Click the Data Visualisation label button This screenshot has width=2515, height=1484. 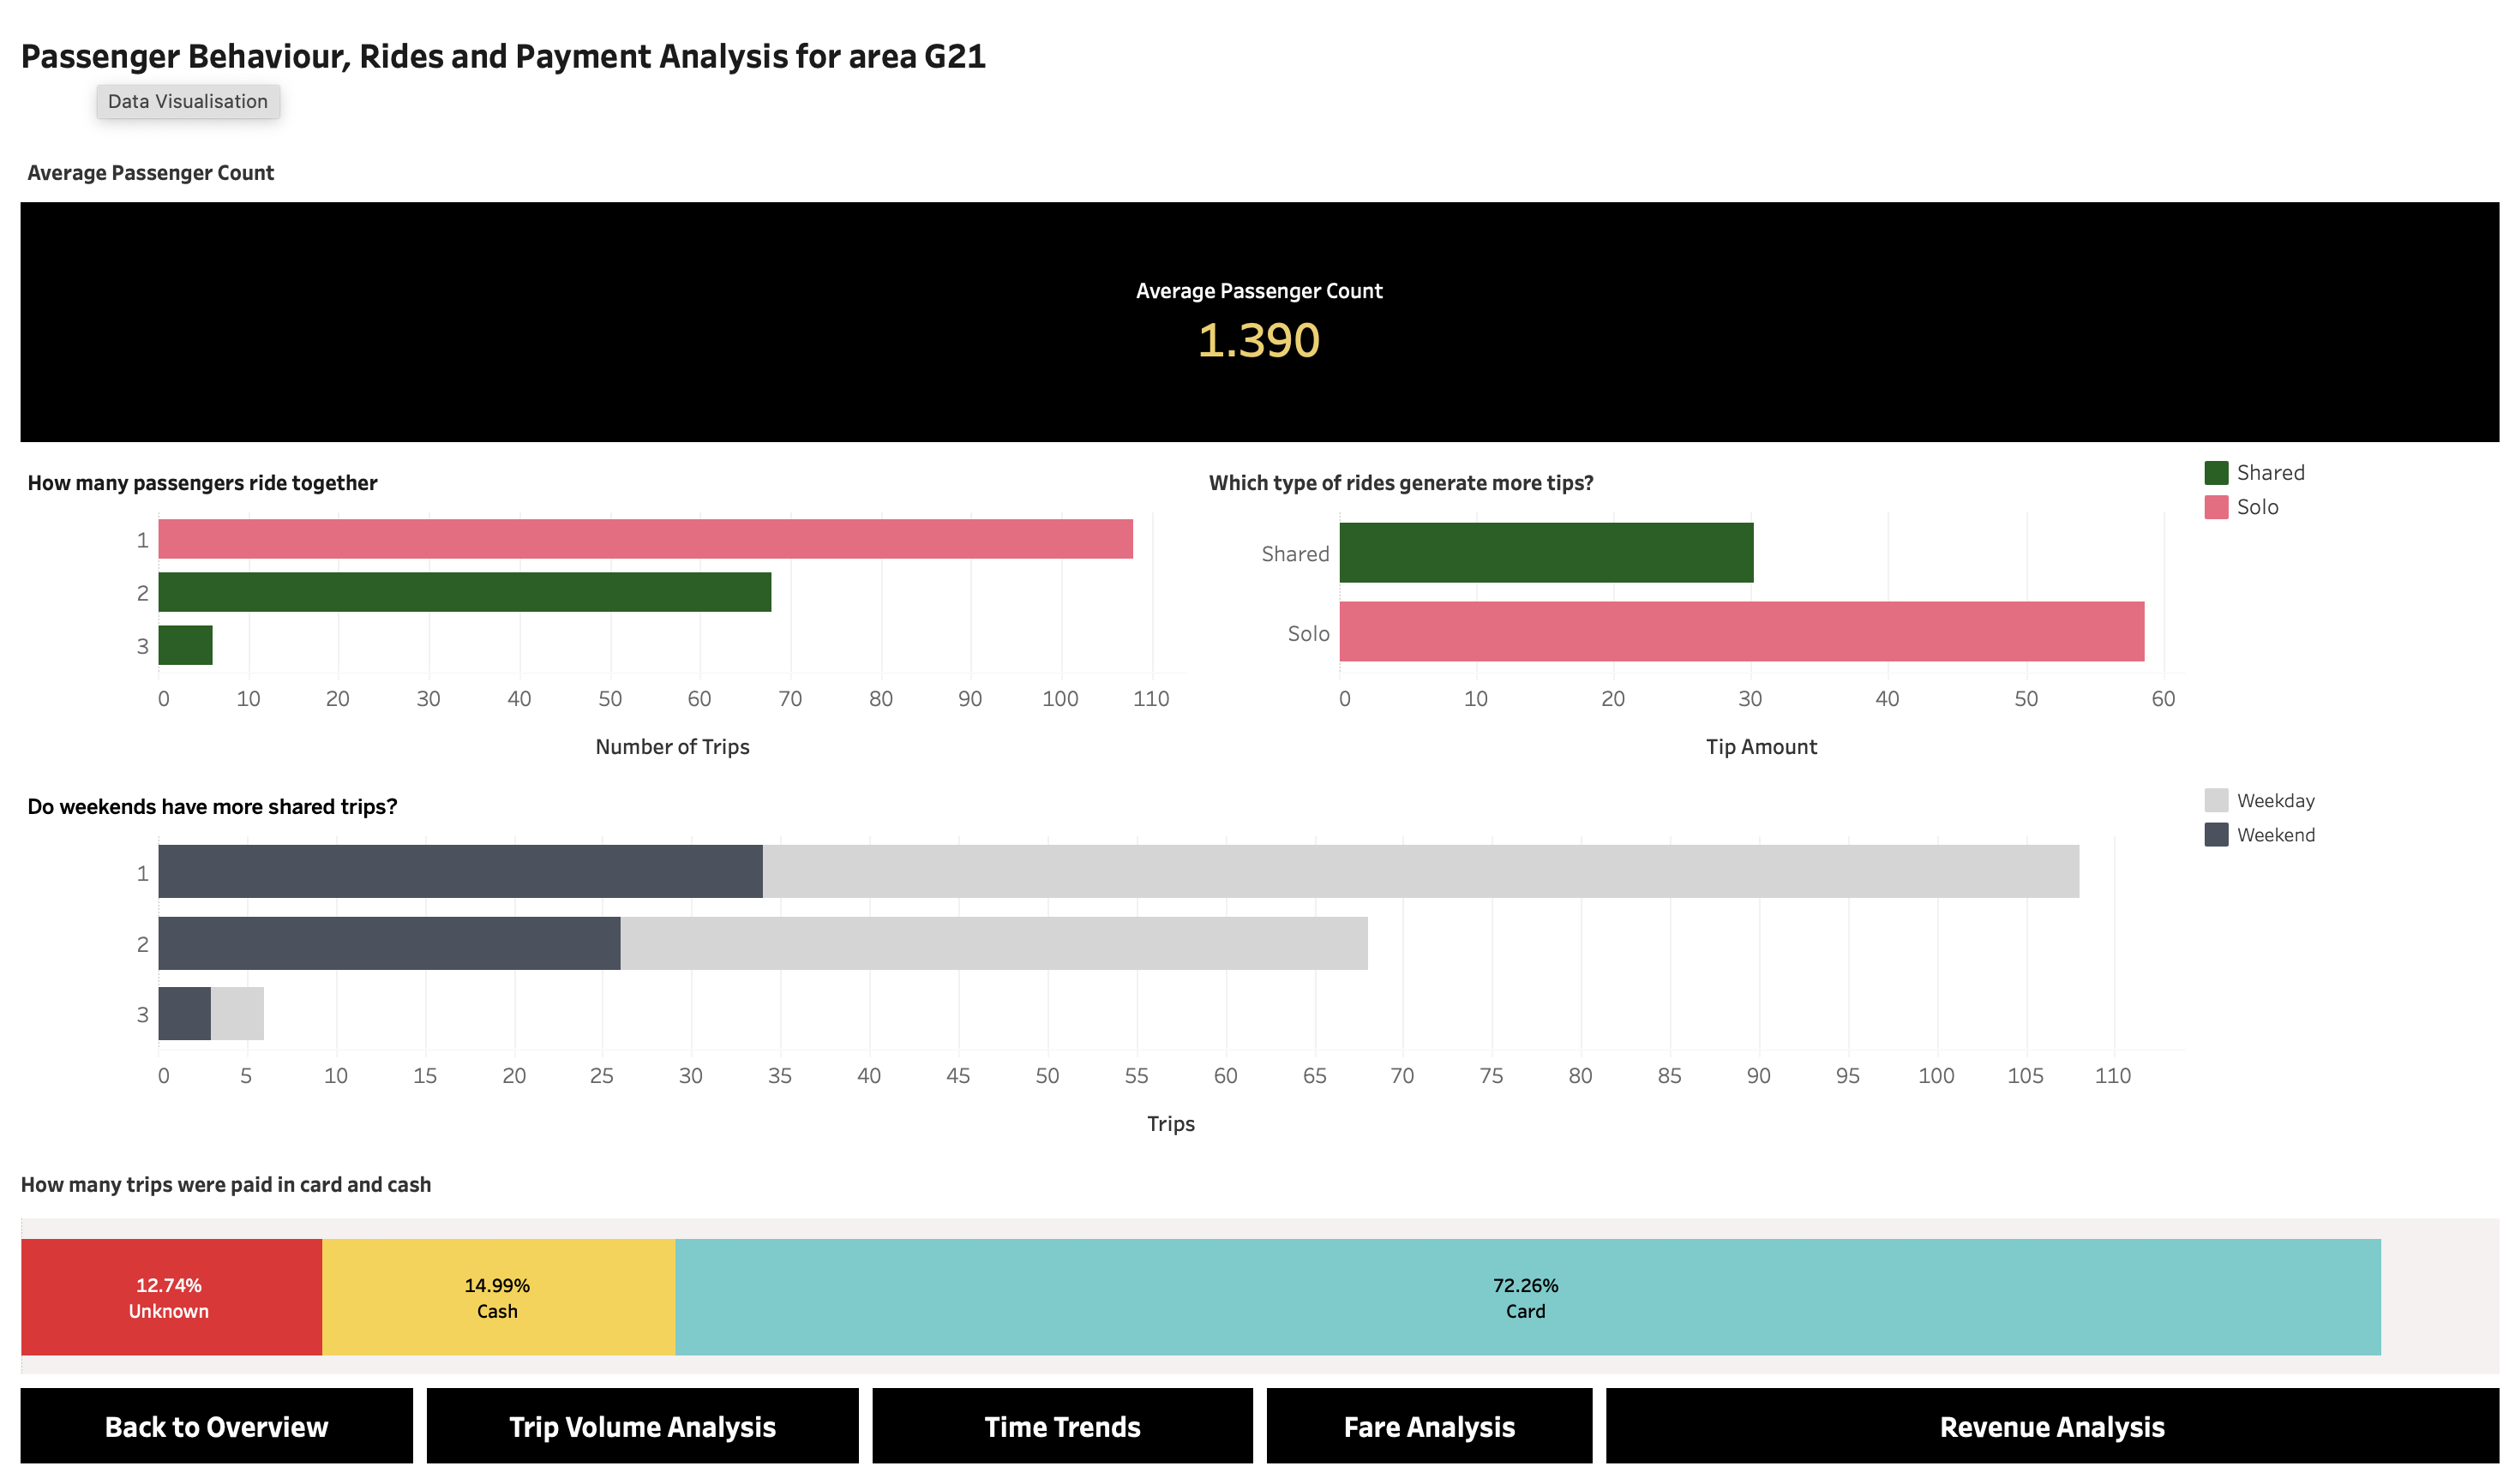pyautogui.click(x=188, y=101)
